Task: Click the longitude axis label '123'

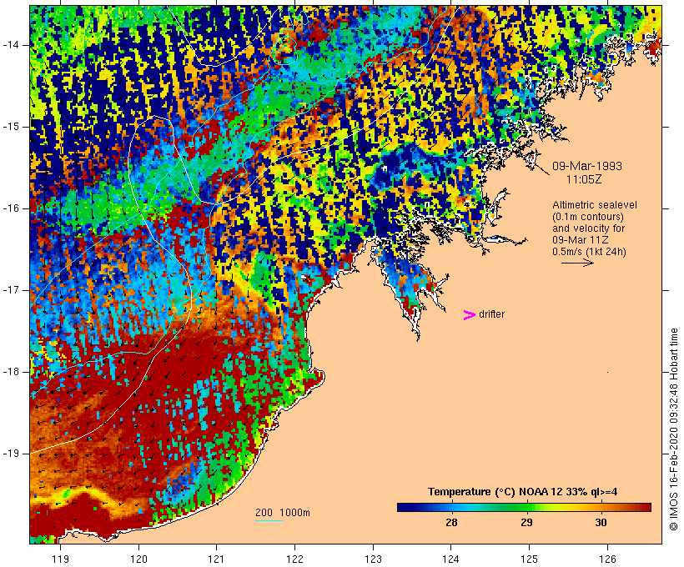Action: [373, 559]
